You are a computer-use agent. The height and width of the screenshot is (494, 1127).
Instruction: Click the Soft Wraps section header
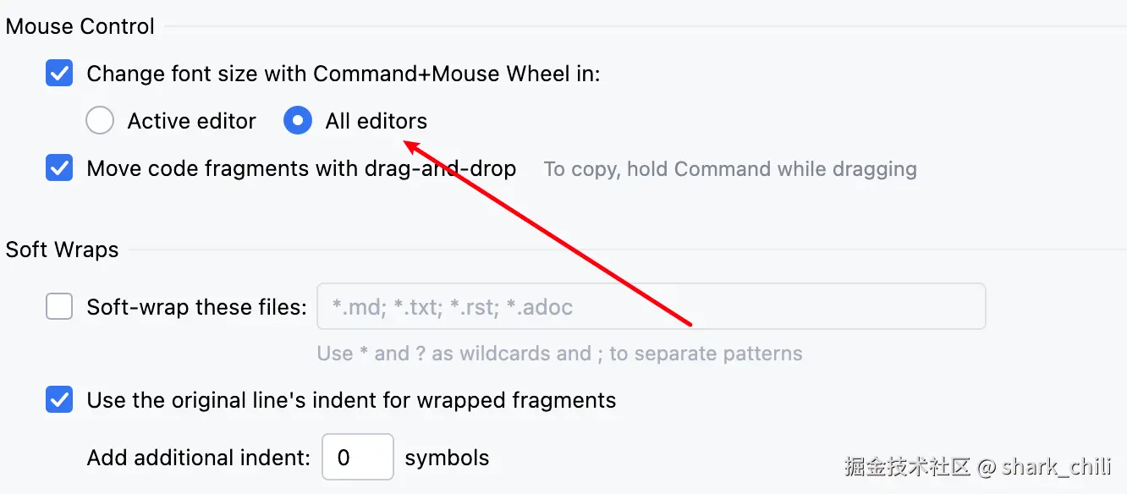click(x=62, y=250)
